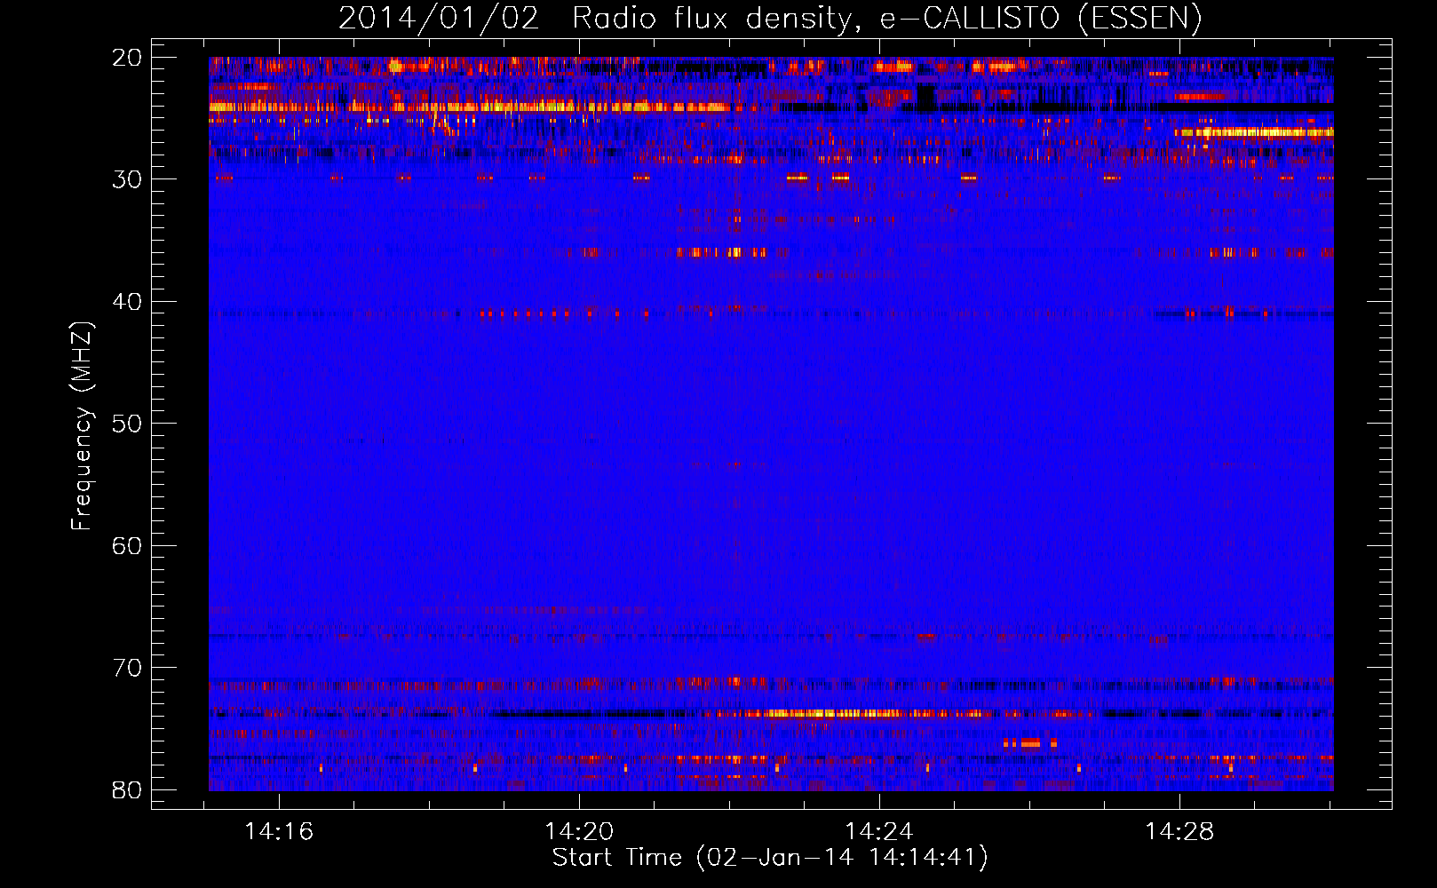Click the 14:24 time tick label
Viewport: 1437px width, 888px height.
click(879, 832)
